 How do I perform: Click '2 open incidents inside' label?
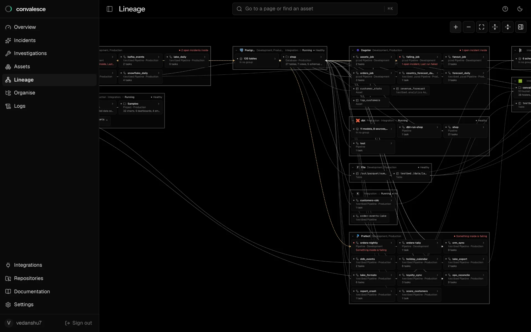click(194, 50)
